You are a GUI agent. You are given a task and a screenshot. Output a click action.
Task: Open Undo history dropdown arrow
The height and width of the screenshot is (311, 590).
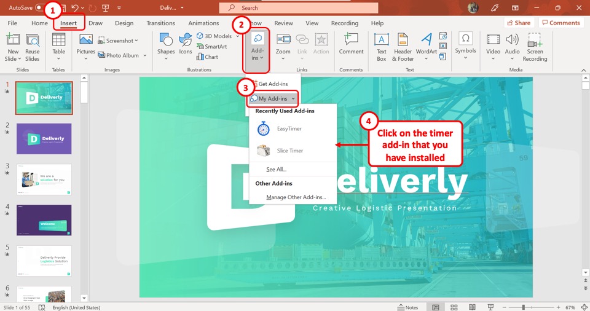82,8
